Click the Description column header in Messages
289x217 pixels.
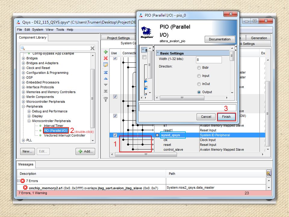tap(92, 174)
